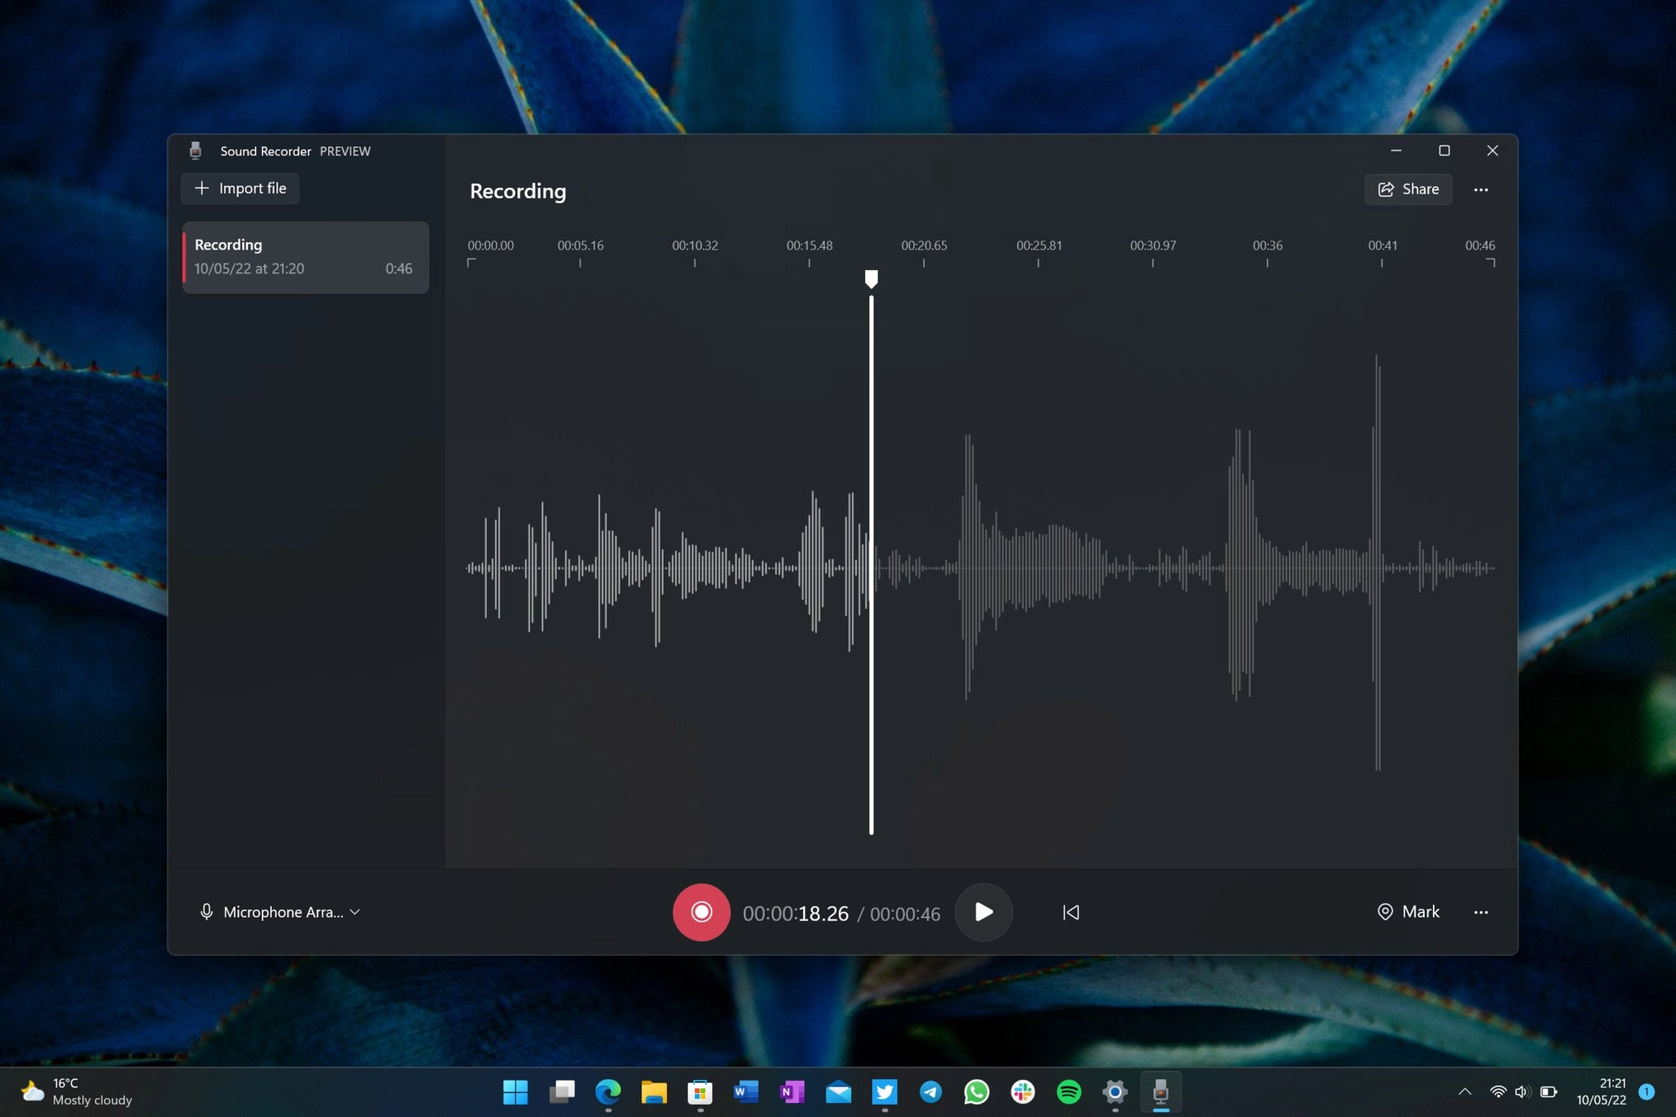Open Spotify from the taskbar
This screenshot has height=1117, width=1676.
pyautogui.click(x=1068, y=1092)
